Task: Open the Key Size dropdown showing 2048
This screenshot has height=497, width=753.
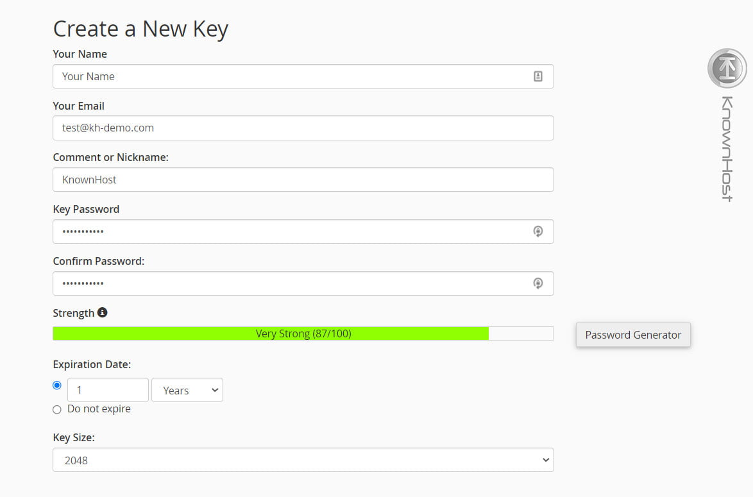Action: click(303, 460)
